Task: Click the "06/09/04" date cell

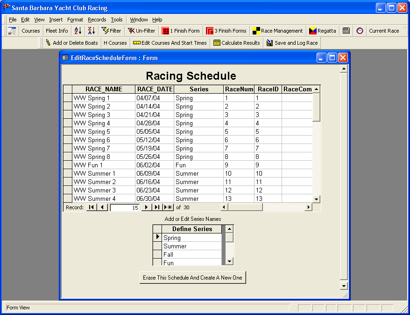Action: [x=155, y=173]
